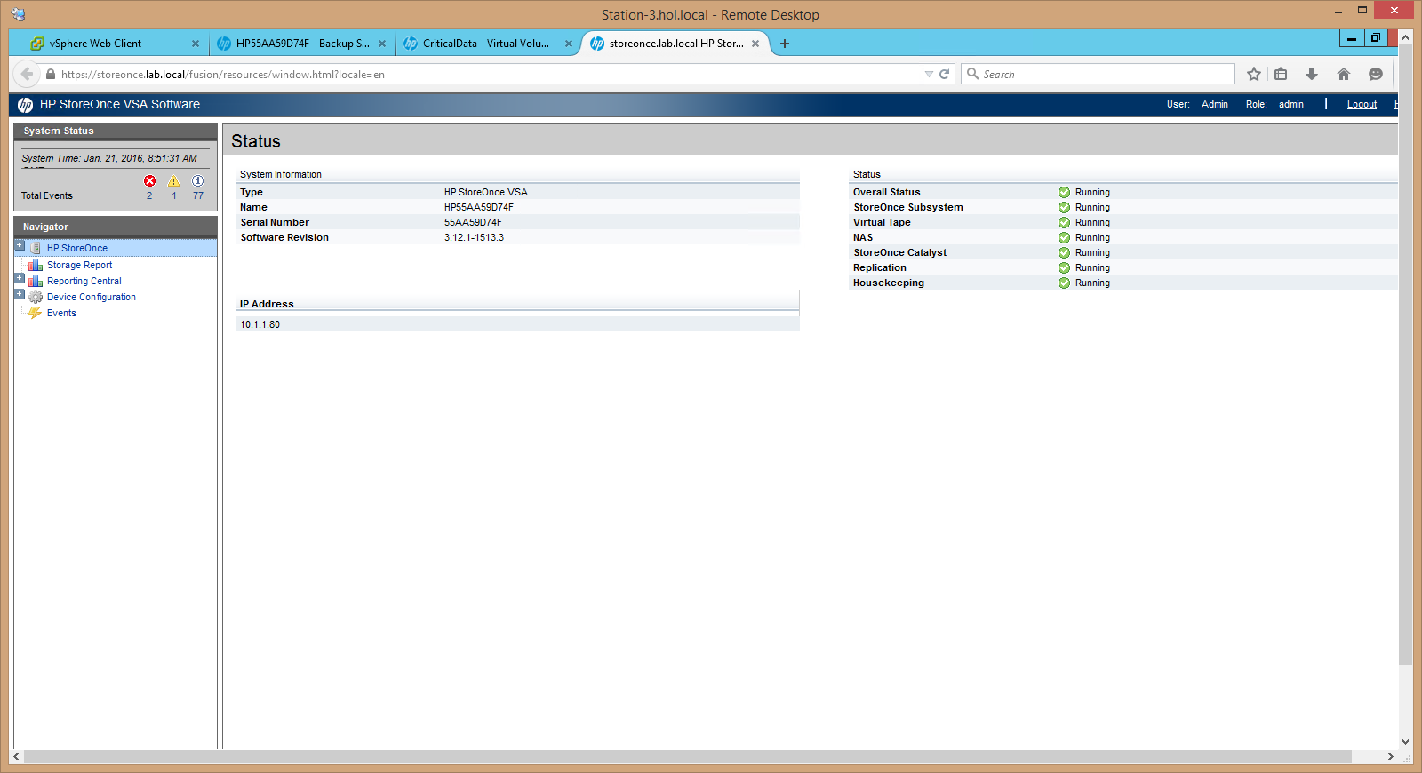The height and width of the screenshot is (773, 1422).
Task: Click the Storage Report chart icon
Action: [x=36, y=265]
